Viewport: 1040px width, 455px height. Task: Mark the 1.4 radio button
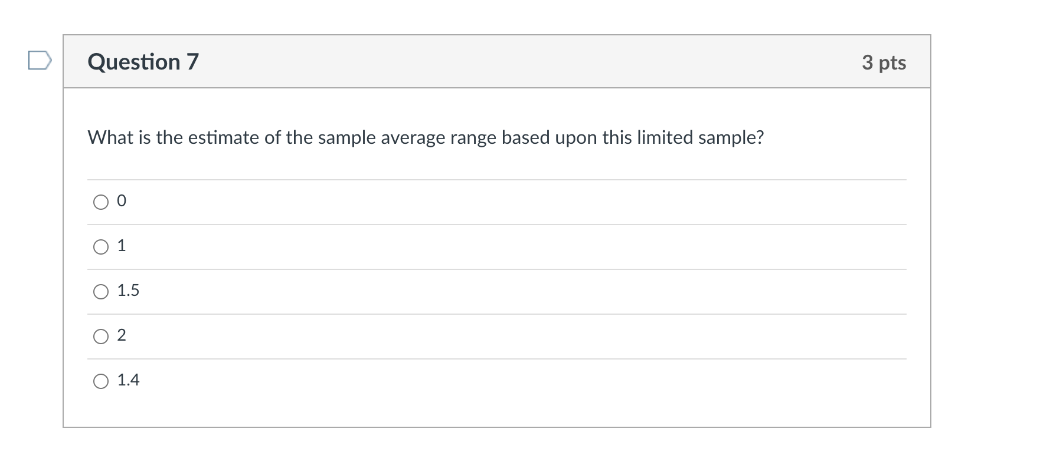point(101,381)
